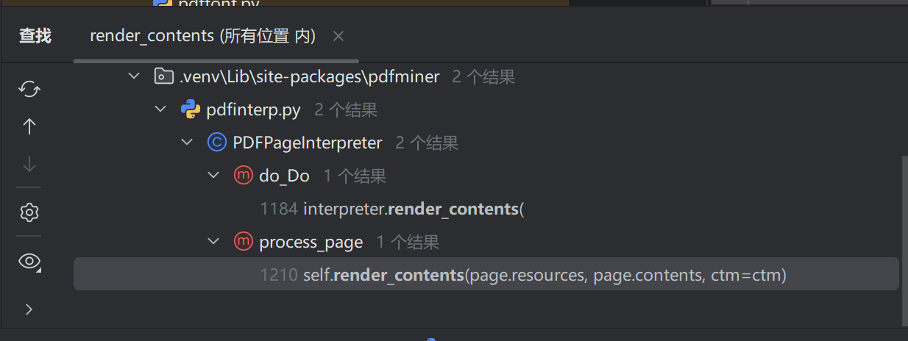The width and height of the screenshot is (908, 341).
Task: Go to next occurrence with down arrow
Action: (29, 164)
